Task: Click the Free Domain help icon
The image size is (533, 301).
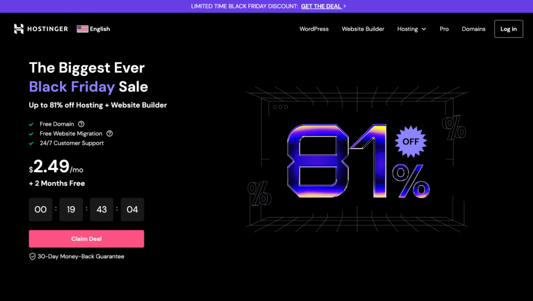Action: 81,124
